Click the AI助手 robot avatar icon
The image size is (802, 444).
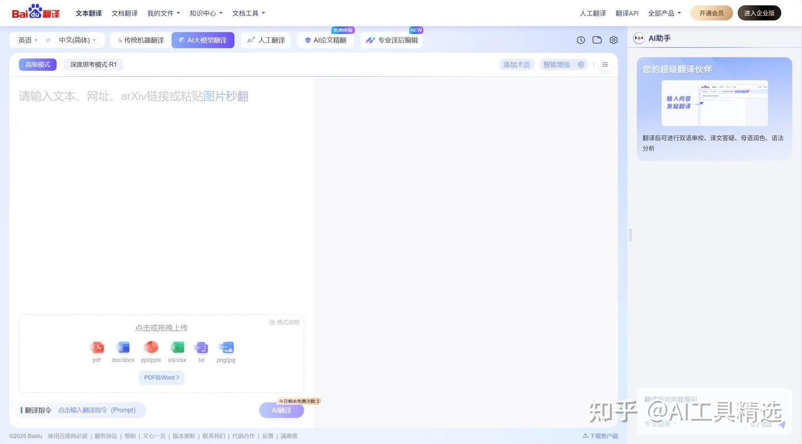tap(639, 38)
